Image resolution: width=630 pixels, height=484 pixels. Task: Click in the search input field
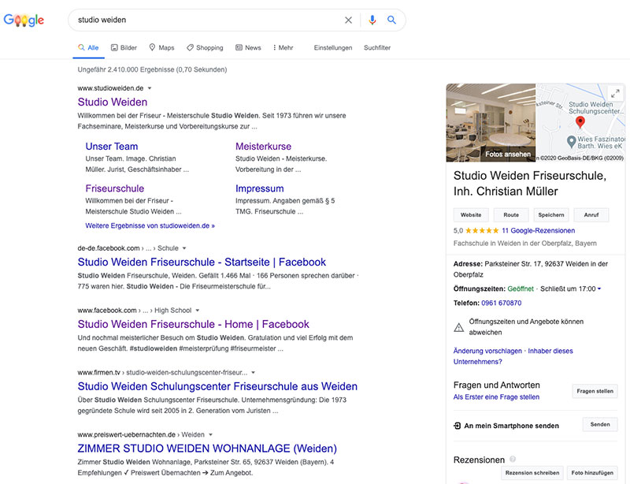209,20
